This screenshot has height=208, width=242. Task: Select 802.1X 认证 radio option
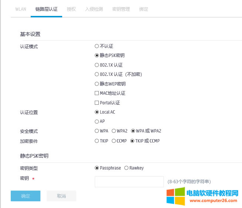[x=97, y=65]
